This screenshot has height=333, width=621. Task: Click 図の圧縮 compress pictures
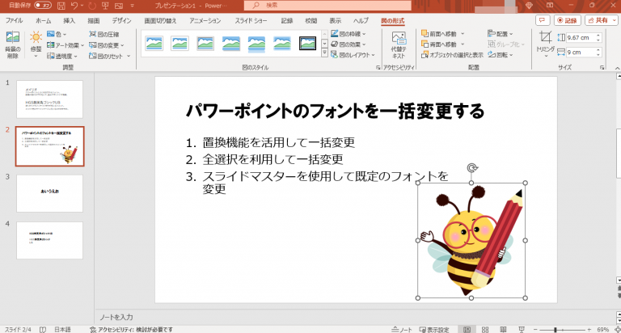[x=103, y=34]
